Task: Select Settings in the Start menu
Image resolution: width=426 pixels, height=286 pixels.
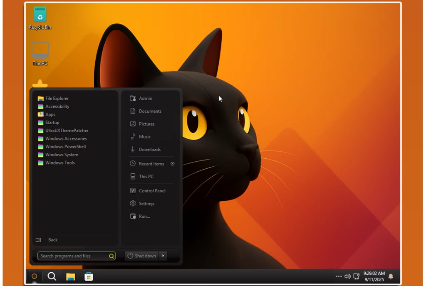Action: click(x=146, y=204)
